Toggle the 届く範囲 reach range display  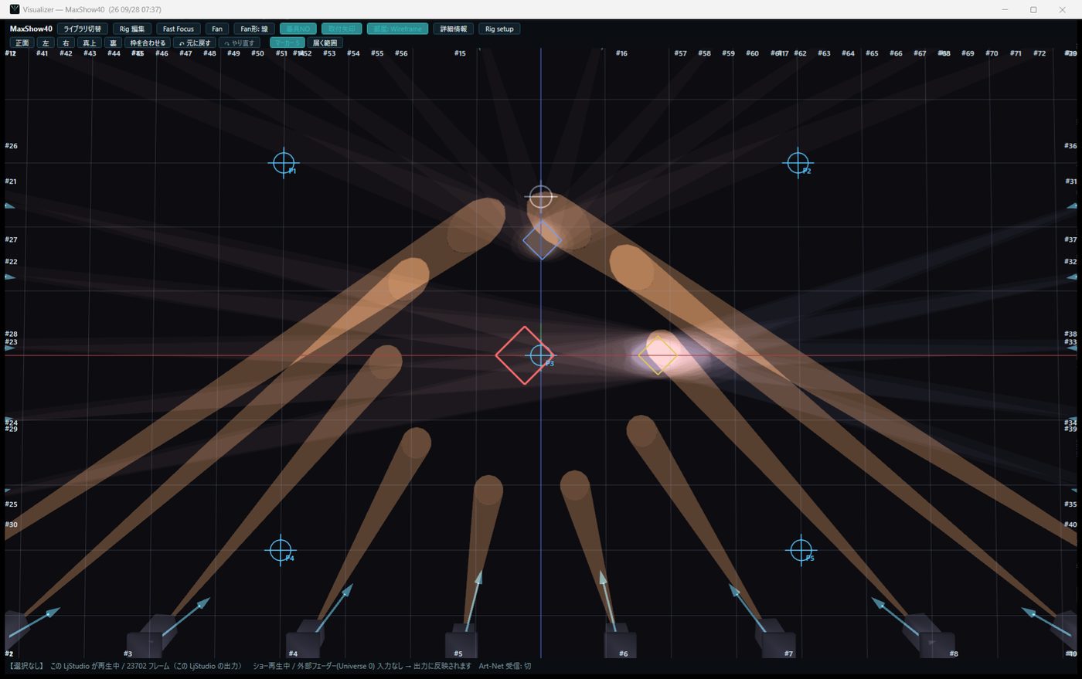(x=325, y=42)
